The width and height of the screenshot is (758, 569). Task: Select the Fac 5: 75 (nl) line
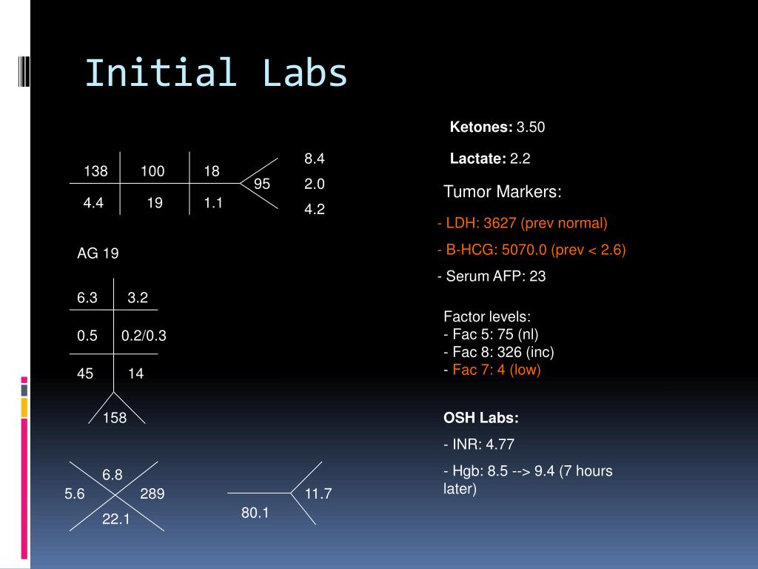pos(491,334)
